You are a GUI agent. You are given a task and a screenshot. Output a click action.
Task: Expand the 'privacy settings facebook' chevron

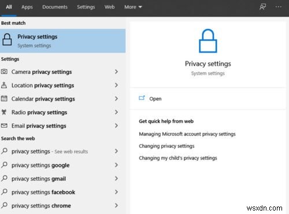coord(116,192)
